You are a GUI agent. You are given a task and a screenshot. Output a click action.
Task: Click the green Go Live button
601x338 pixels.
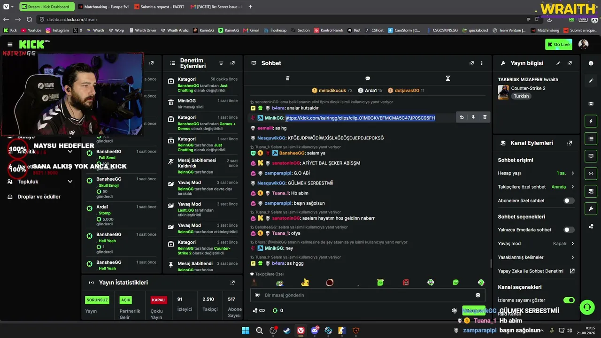[x=558, y=45]
